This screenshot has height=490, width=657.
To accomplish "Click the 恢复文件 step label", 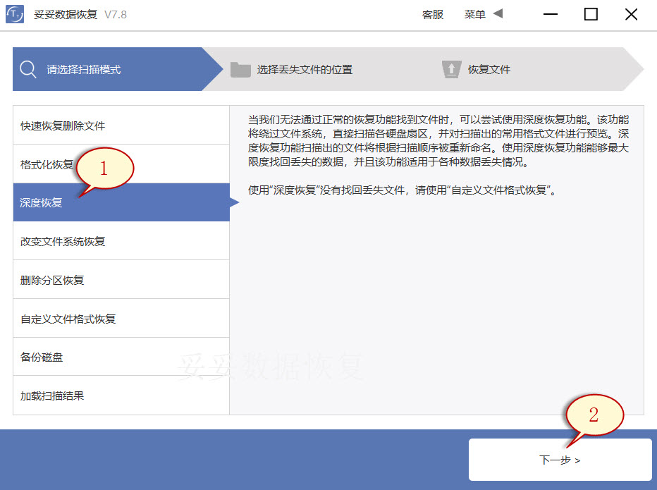I will (x=489, y=70).
